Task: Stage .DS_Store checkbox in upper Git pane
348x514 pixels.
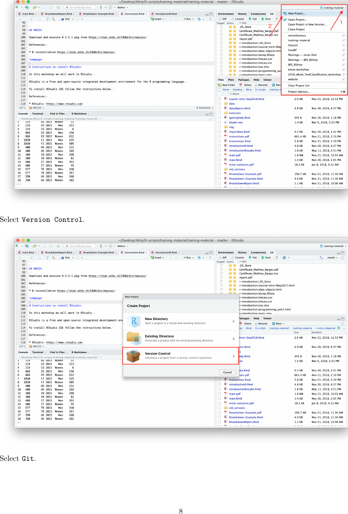Action: coord(221,27)
